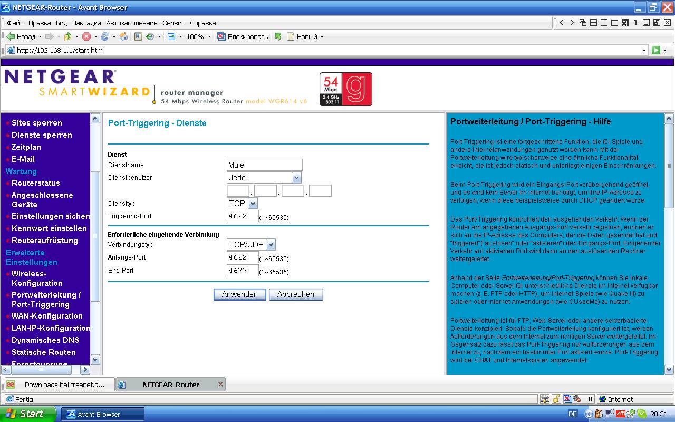This screenshot has height=422, width=675.
Task: Open WAN-Konfiguration in sidebar
Action: [47, 316]
